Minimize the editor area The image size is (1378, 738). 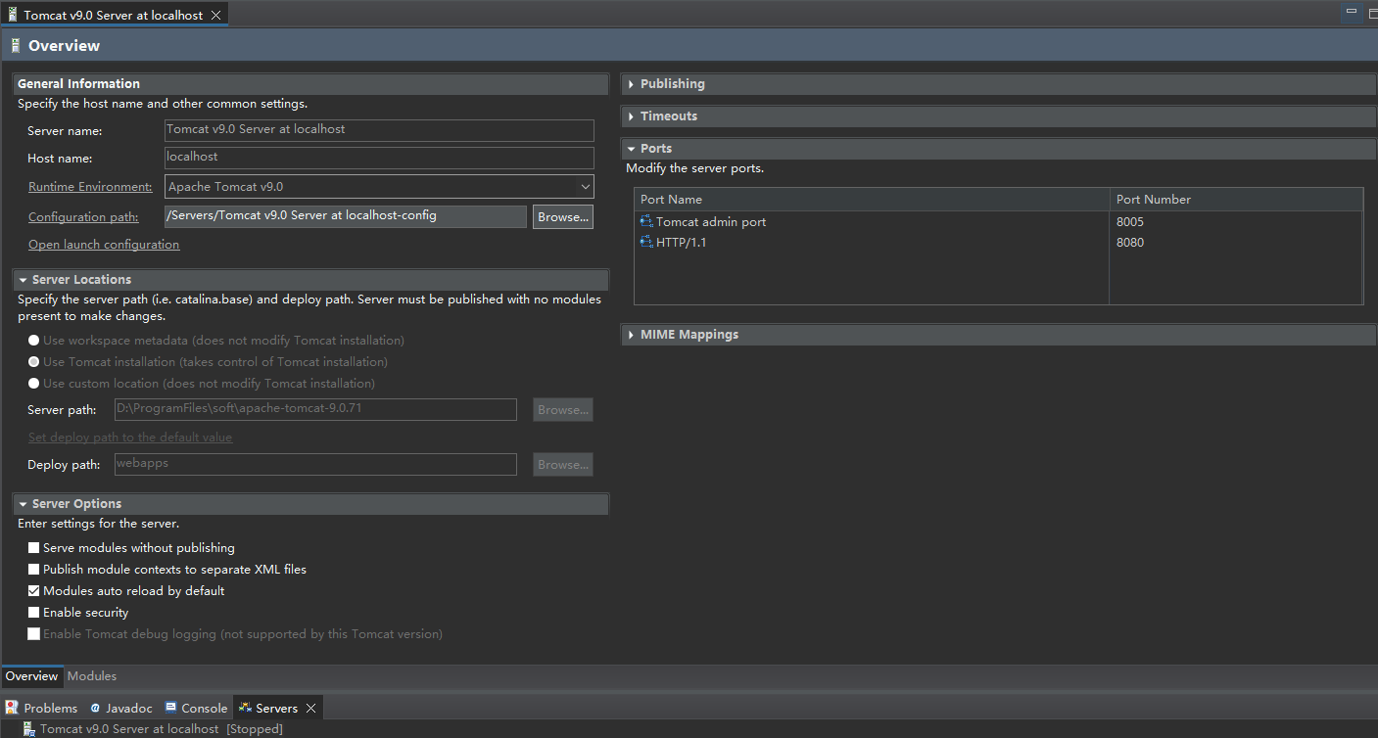(x=1352, y=13)
